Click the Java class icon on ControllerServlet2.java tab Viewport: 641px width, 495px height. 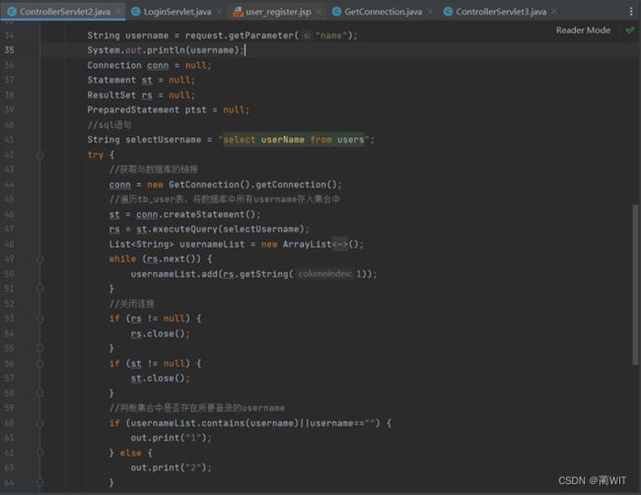tap(12, 12)
